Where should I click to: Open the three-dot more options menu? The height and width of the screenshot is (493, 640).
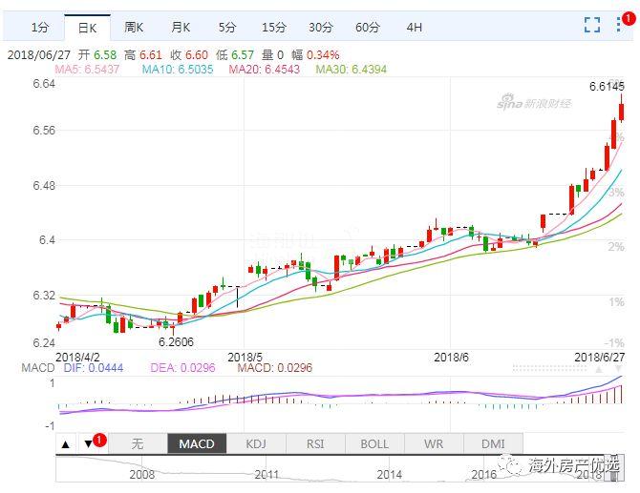point(620,26)
